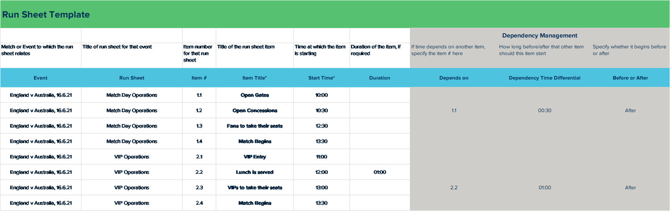Screen dimensions: 670x211
Task: Select 'Match Begins' in item 2.4 row
Action: point(255,203)
